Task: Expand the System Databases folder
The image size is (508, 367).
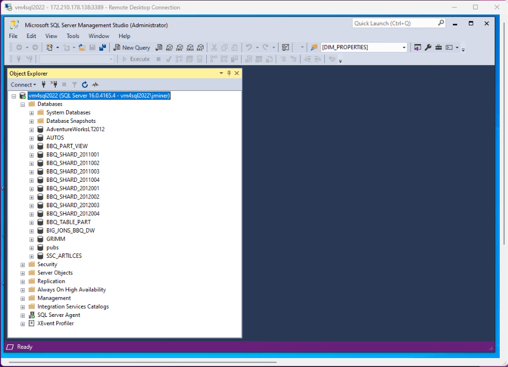Action: point(31,113)
